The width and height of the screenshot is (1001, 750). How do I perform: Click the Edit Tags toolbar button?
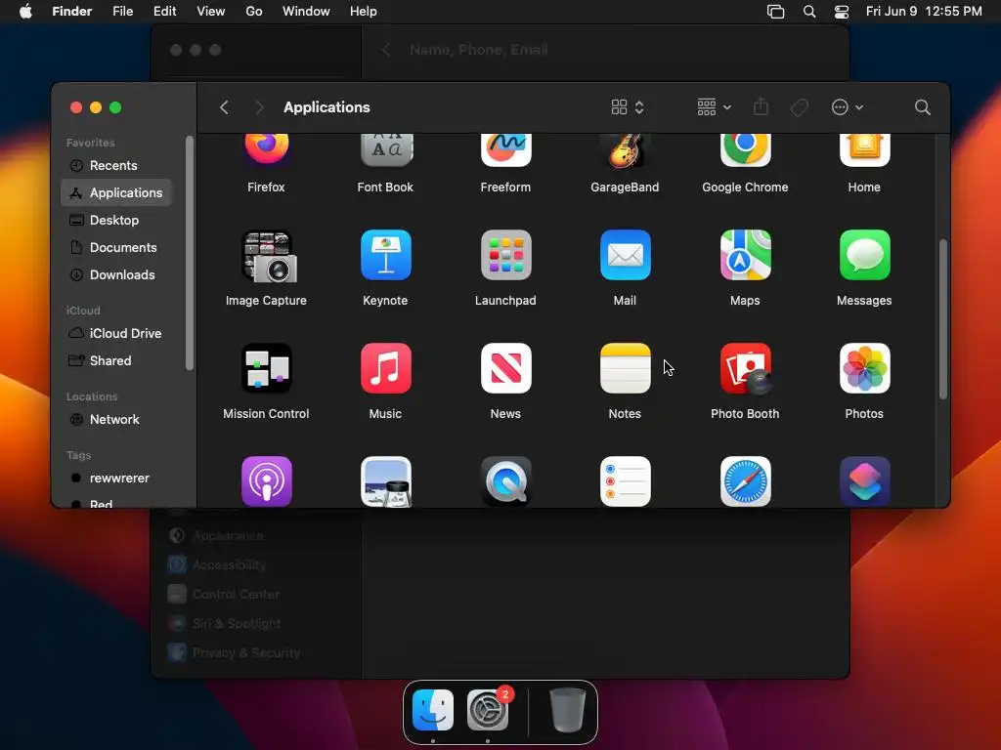(x=799, y=107)
